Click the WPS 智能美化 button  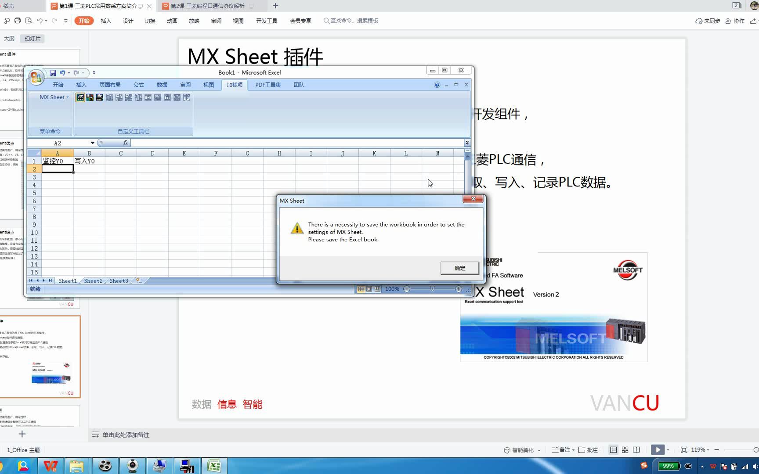click(x=522, y=450)
